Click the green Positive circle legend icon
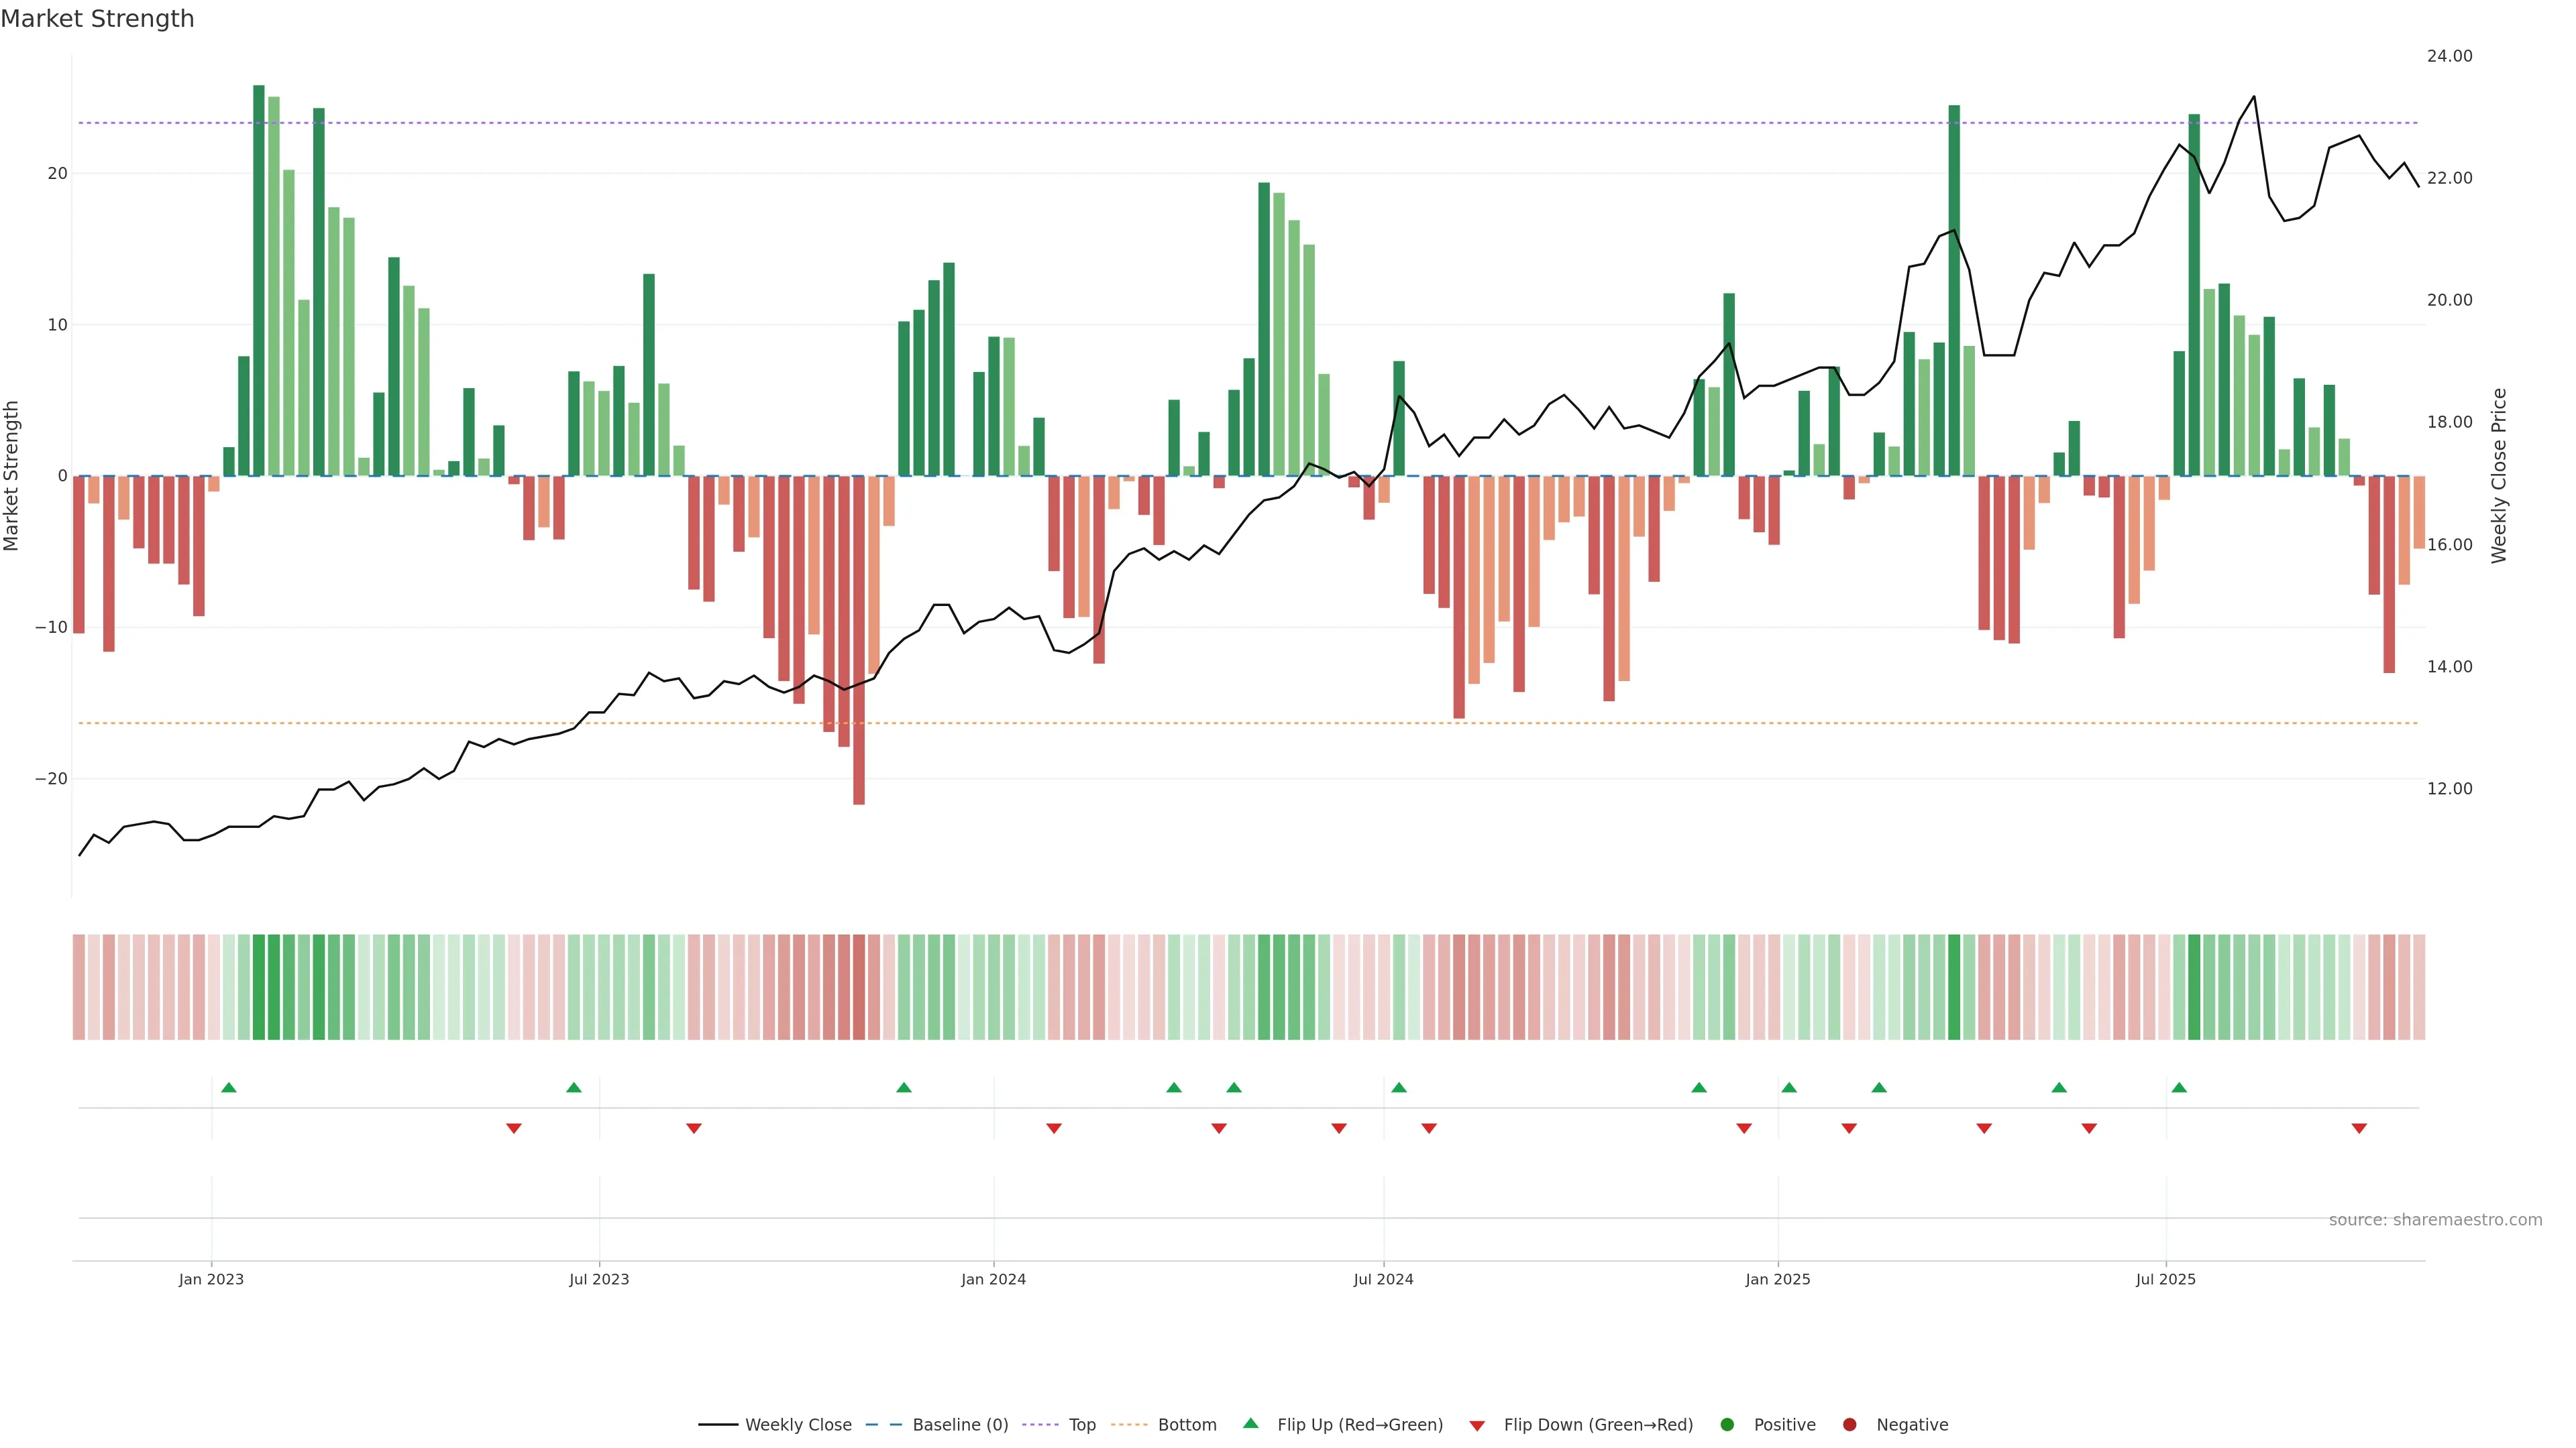 tap(1727, 1425)
